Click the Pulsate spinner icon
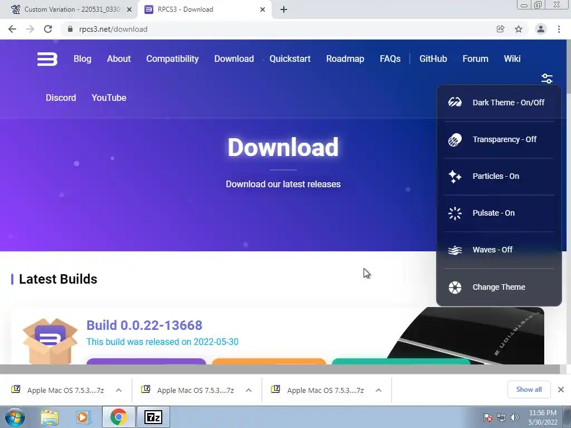Image resolution: width=571 pixels, height=428 pixels. 455,213
